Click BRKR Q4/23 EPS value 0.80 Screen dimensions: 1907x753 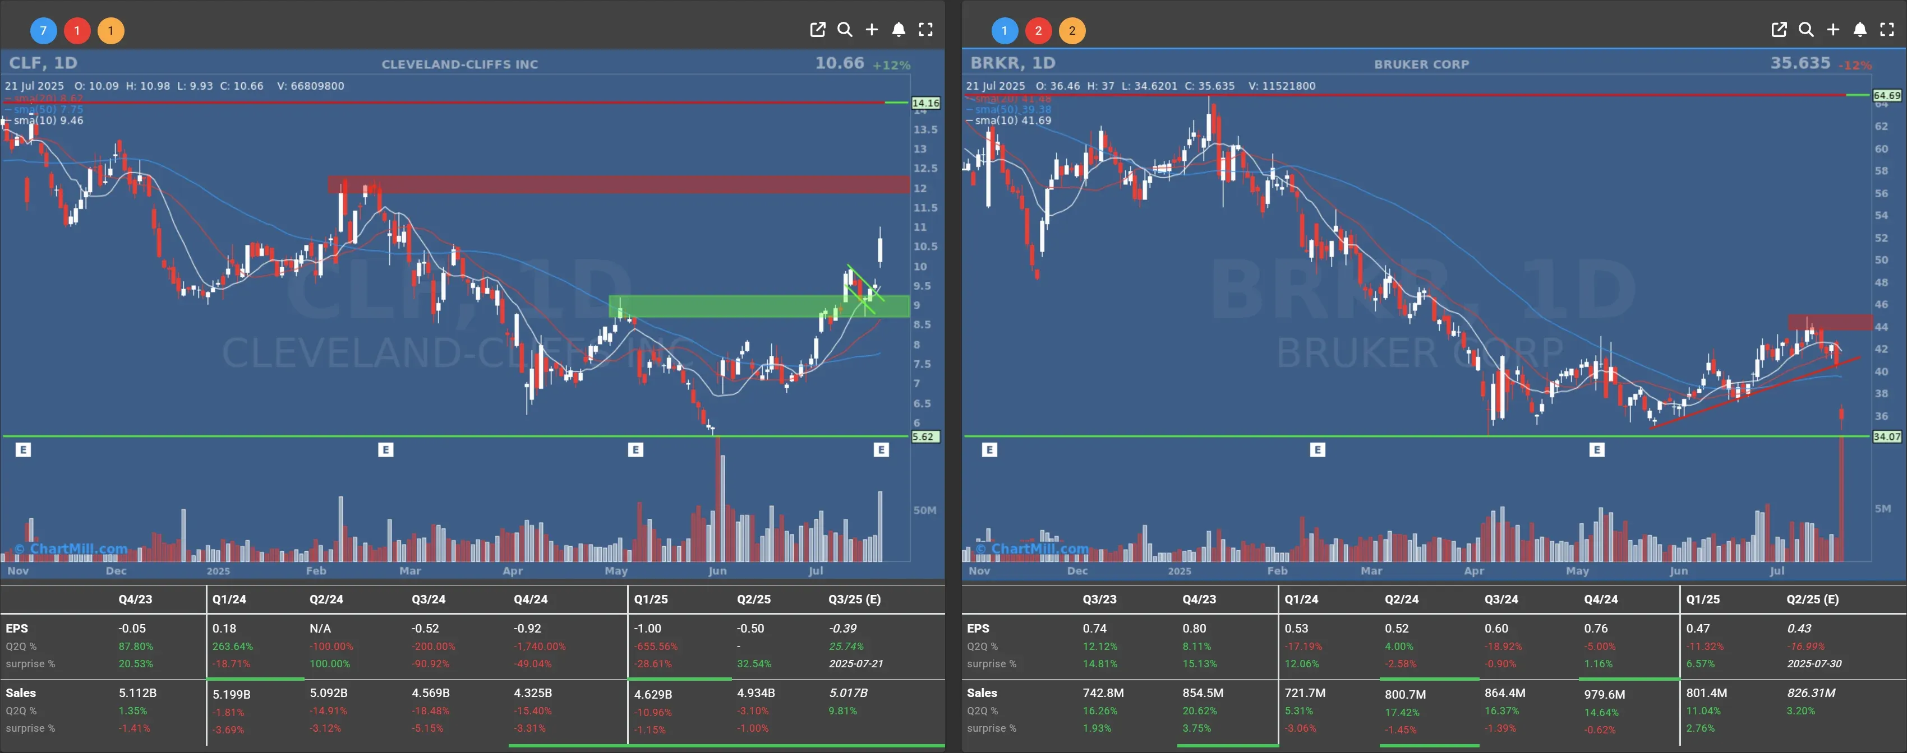pyautogui.click(x=1194, y=628)
